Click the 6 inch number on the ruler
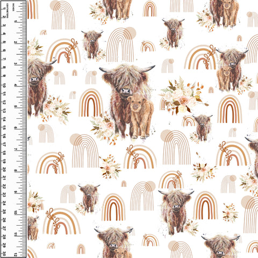Viewport: 258px width, 258px height. click(x=16, y=128)
